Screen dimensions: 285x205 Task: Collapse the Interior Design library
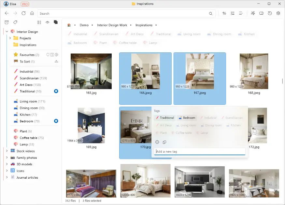7,32
